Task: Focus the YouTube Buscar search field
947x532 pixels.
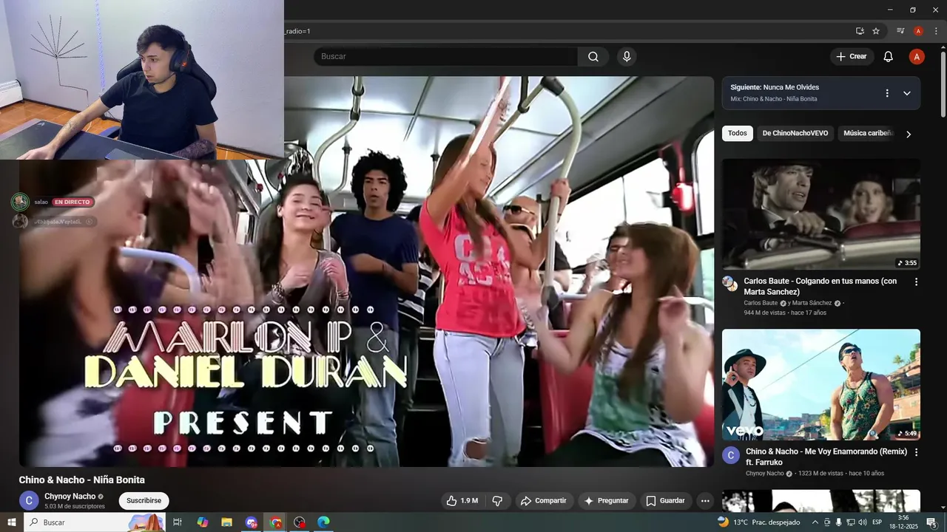Action: point(446,57)
